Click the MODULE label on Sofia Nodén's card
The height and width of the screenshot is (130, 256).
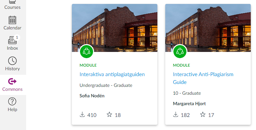88,65
